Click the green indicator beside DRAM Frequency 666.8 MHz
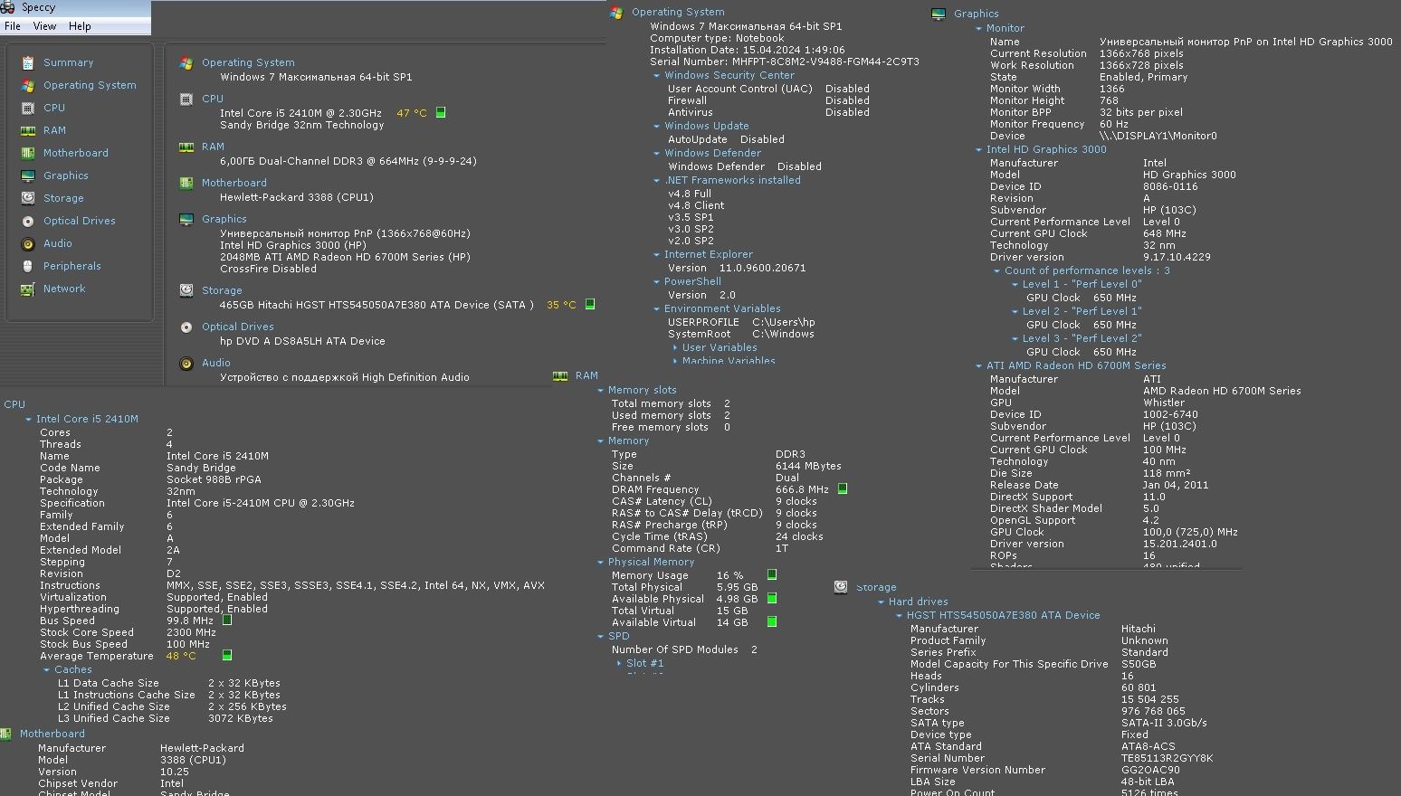Viewport: 1401px width, 796px height. (x=843, y=488)
